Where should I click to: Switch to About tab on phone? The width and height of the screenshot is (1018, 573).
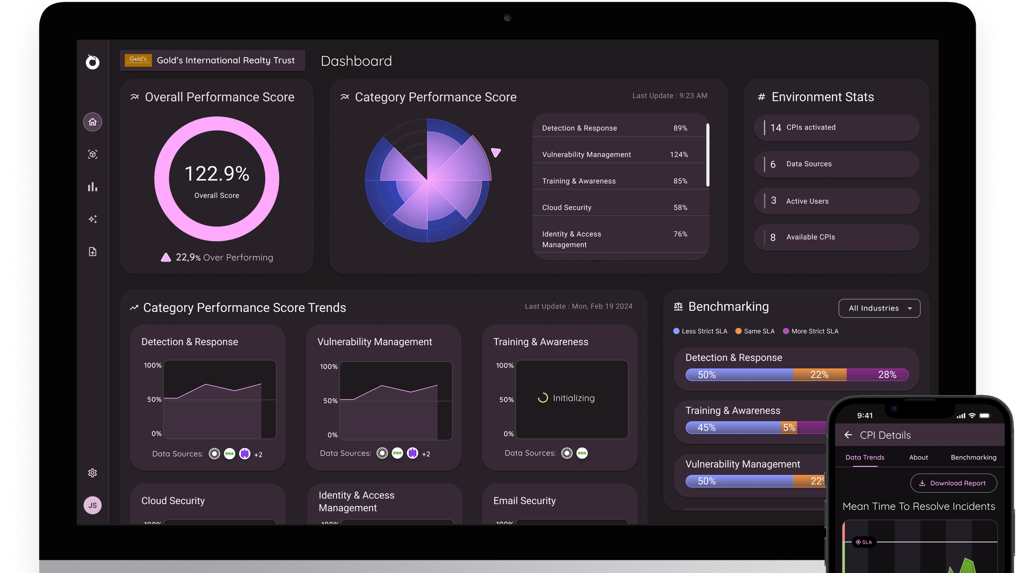(x=918, y=457)
